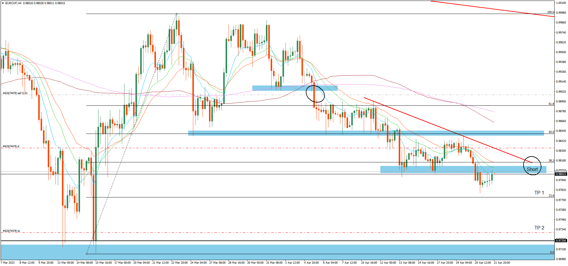Click 0.99260 on the price scale
568x266 pixels.
pyautogui.click(x=561, y=72)
